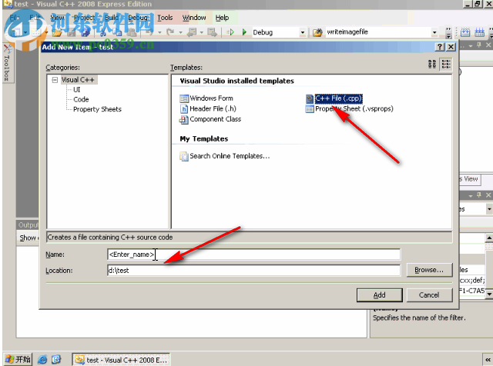The height and width of the screenshot is (366, 493).
Task: Open the Debug configuration dropdown arrow
Action: point(302,32)
